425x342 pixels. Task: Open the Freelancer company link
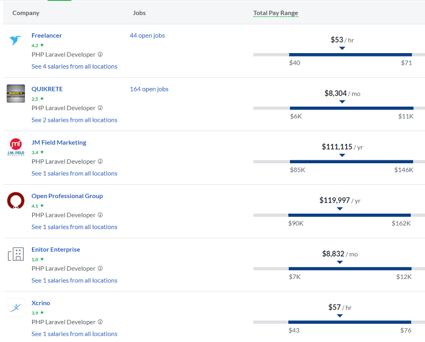pos(46,35)
